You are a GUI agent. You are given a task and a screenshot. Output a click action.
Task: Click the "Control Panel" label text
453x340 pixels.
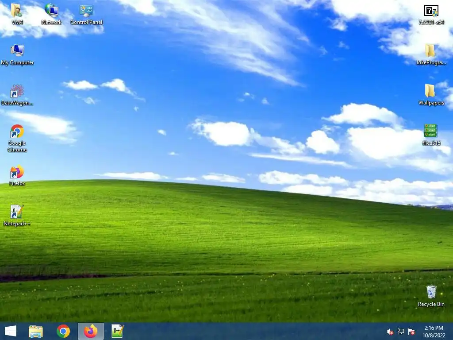click(86, 22)
